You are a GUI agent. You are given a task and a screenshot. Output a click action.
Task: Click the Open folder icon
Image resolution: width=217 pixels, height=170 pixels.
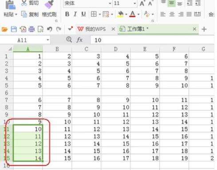coord(4,29)
